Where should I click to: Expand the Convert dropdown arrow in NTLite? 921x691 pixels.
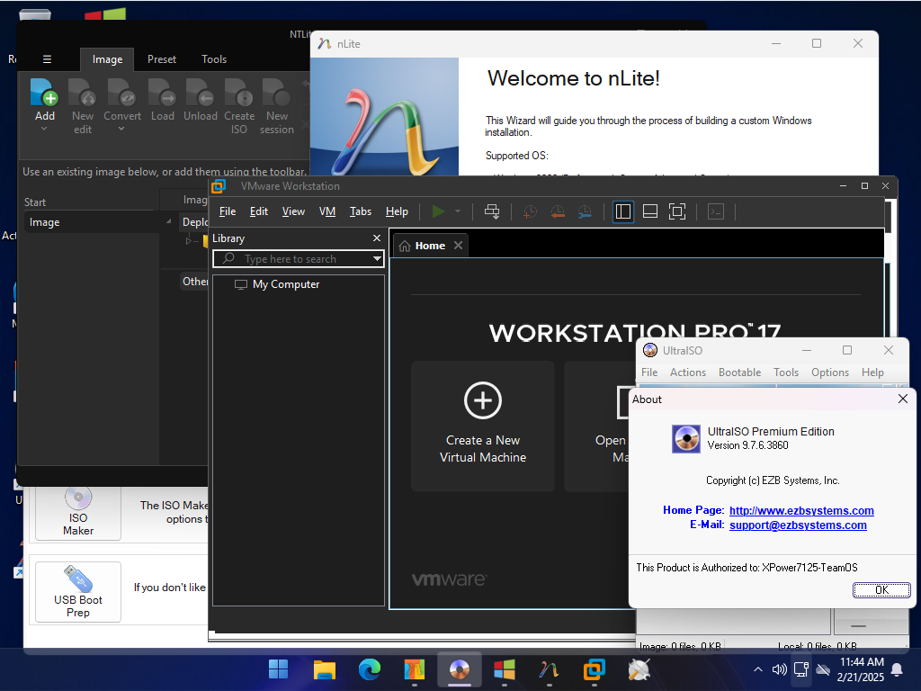tap(121, 129)
